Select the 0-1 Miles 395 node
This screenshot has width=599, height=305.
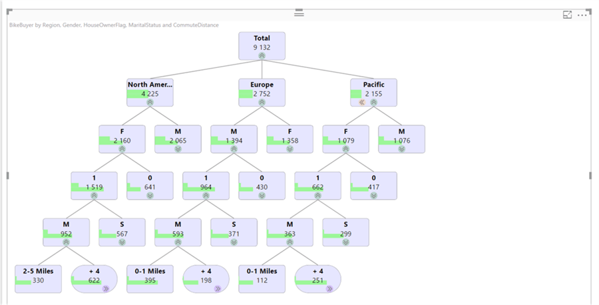click(150, 279)
